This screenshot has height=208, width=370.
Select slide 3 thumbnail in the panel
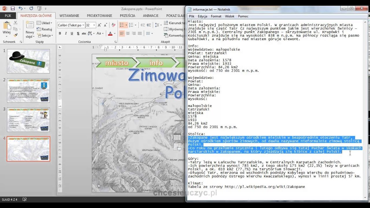(x=28, y=120)
